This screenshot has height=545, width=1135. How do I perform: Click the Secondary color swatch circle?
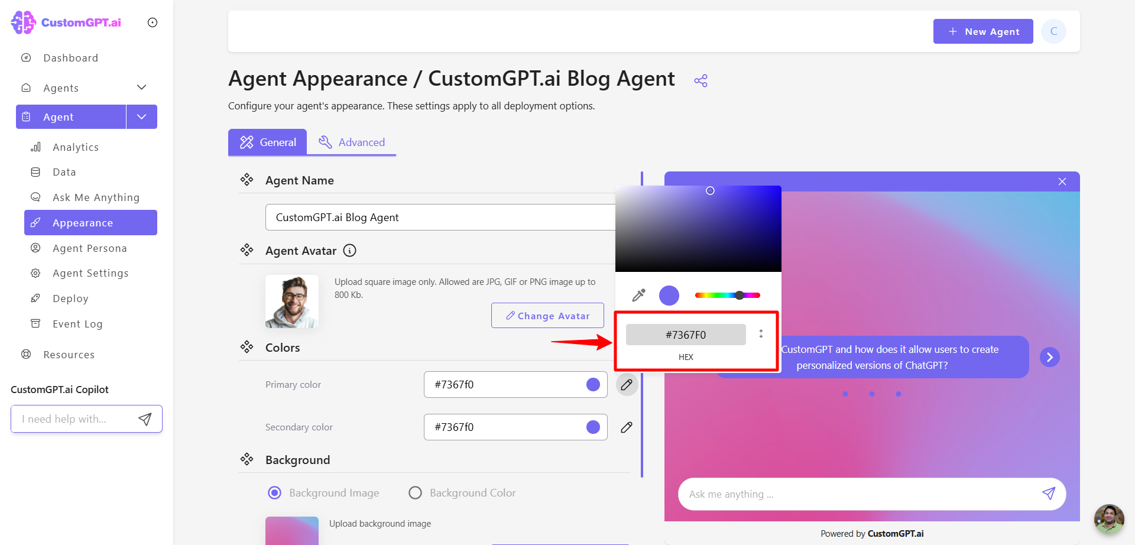(593, 427)
